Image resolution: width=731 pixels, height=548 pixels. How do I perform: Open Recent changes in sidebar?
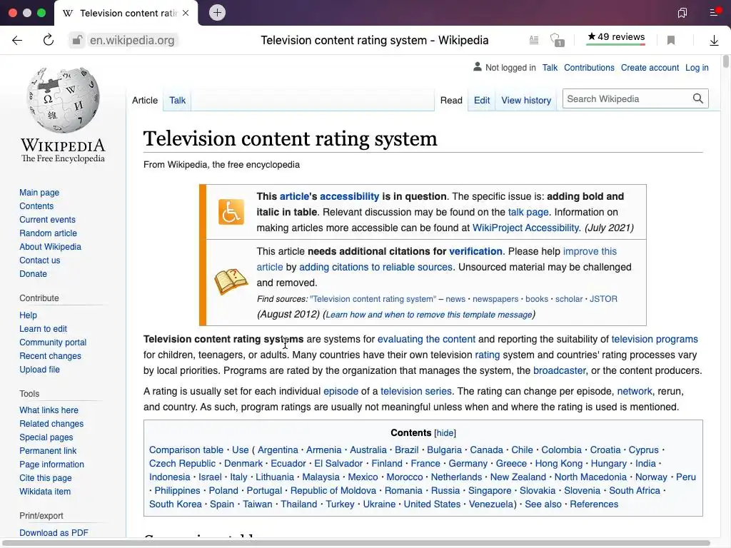[50, 355]
